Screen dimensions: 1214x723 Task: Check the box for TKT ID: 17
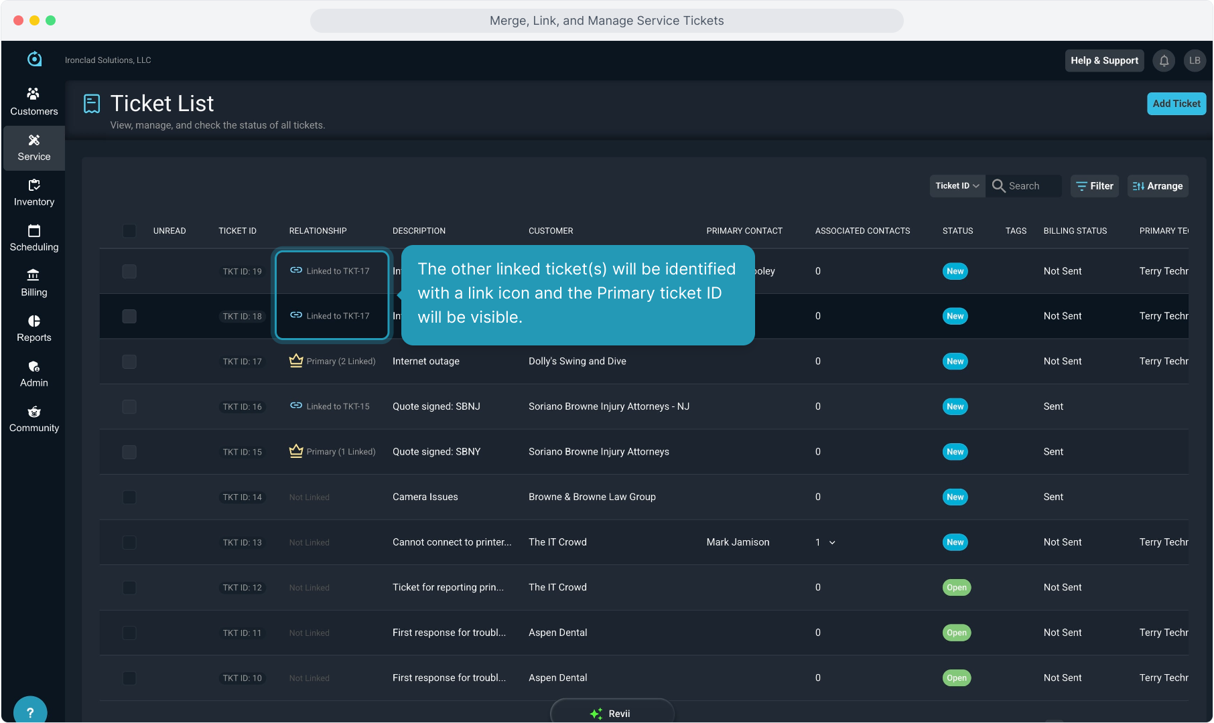[129, 361]
